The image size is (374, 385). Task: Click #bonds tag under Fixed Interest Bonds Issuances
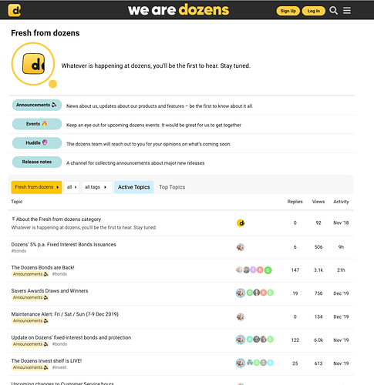[19, 251]
